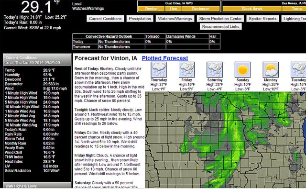Select the Buchanan county warning button
The height and width of the screenshot is (189, 306).
201,9
